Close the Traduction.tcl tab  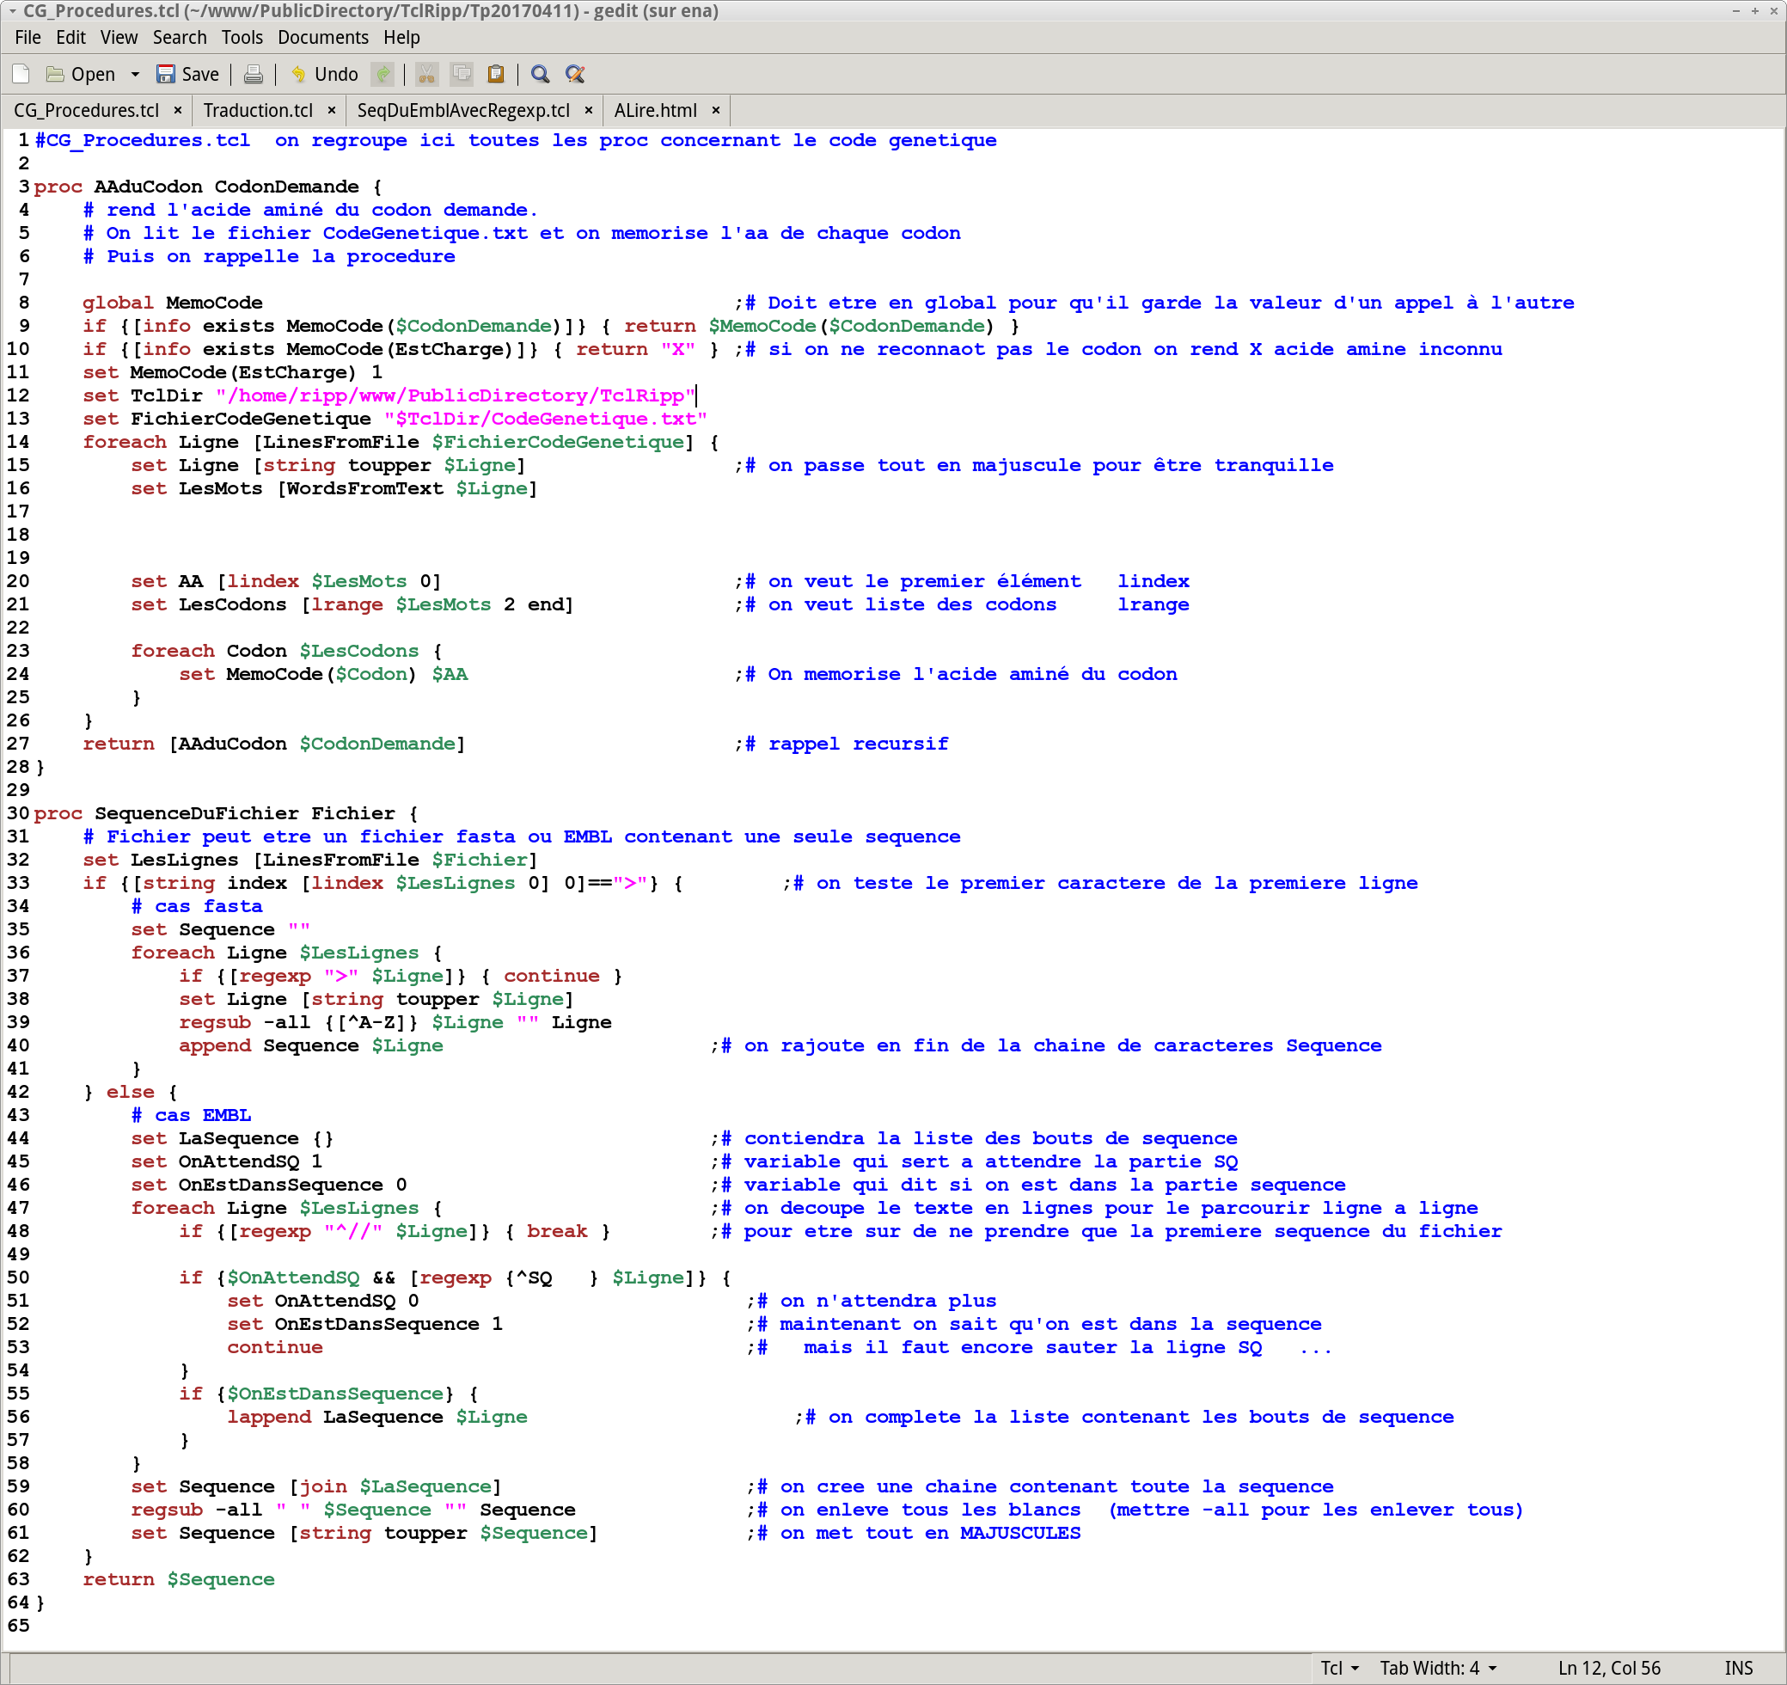coord(332,110)
